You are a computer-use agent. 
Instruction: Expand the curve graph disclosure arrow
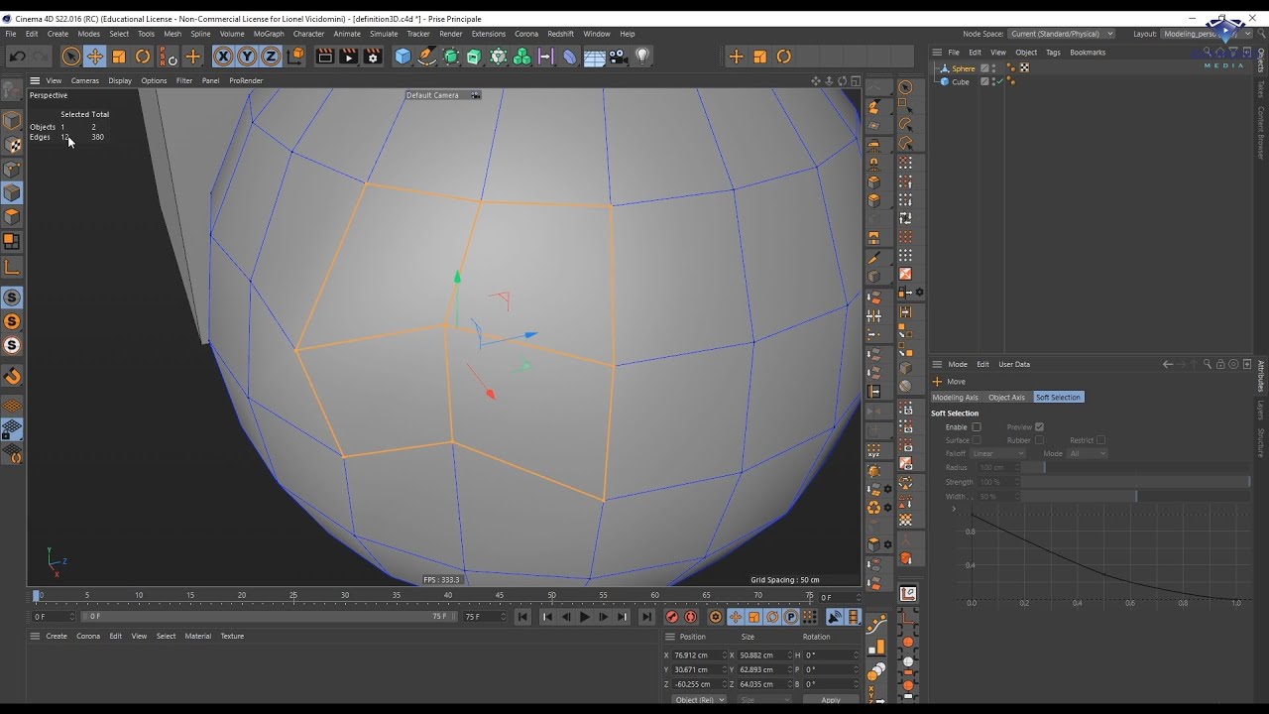[954, 509]
